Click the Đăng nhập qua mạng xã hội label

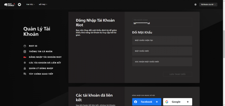click(143, 95)
